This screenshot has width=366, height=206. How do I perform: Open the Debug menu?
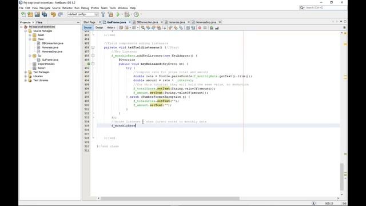pyautogui.click(x=85, y=8)
